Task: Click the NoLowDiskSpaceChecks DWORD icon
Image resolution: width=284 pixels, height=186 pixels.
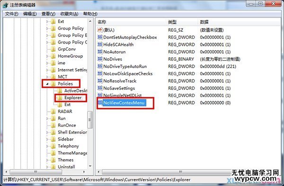Action: coord(100,74)
